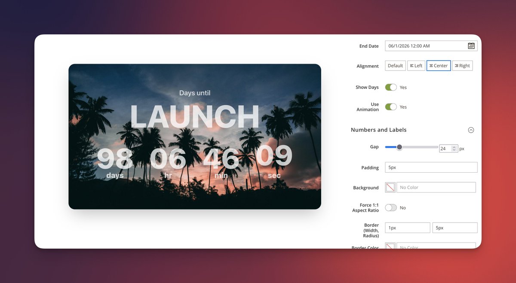Screen dimensions: 516x283
Task: Click the Background No Color field
Action: coord(436,188)
